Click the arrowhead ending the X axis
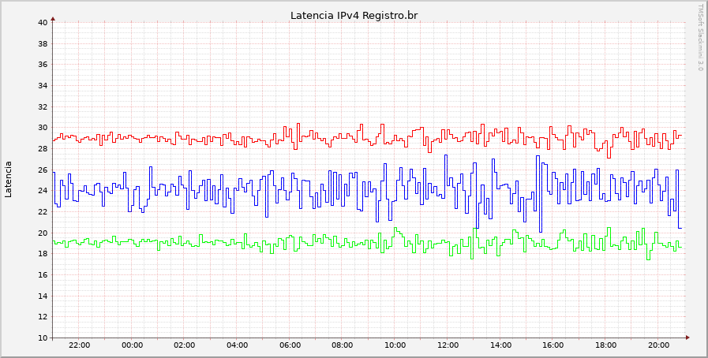 [x=687, y=337]
